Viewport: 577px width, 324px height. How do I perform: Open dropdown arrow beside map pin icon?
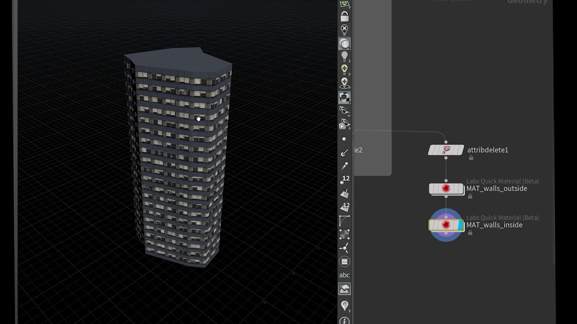[350, 310]
